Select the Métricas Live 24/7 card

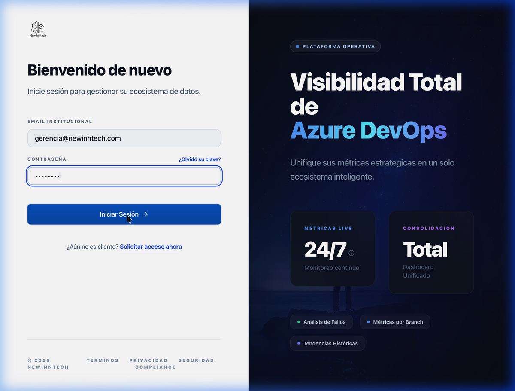332,248
